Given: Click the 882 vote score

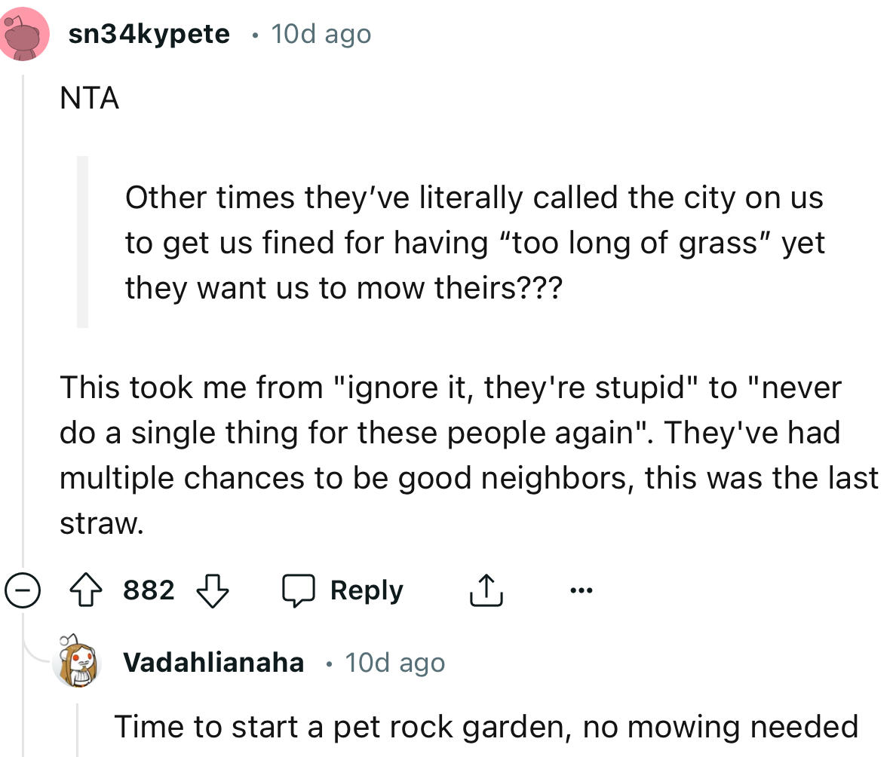Looking at the screenshot, I should click(x=149, y=590).
